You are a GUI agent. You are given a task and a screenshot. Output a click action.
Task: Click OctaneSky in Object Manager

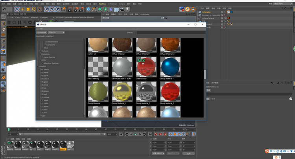coord(206,12)
